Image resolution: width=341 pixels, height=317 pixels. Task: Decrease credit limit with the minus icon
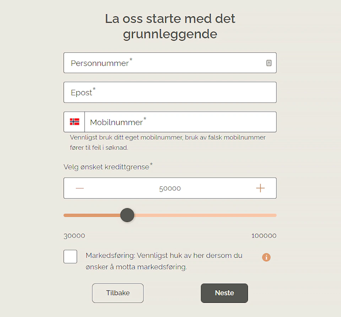(80, 188)
